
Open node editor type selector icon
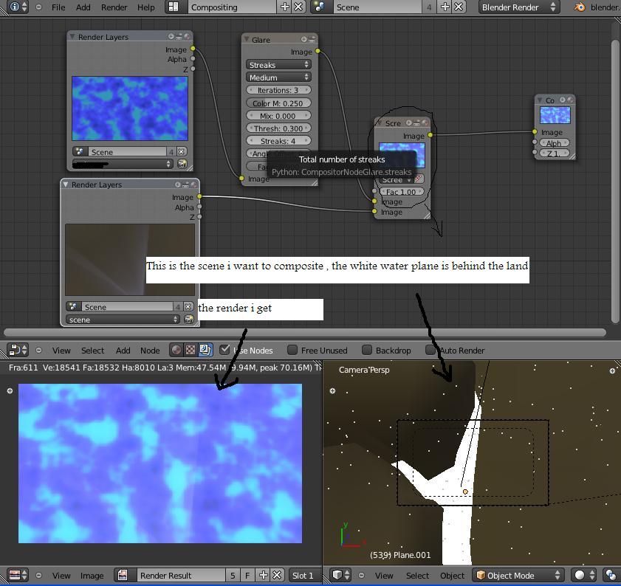coord(18,350)
